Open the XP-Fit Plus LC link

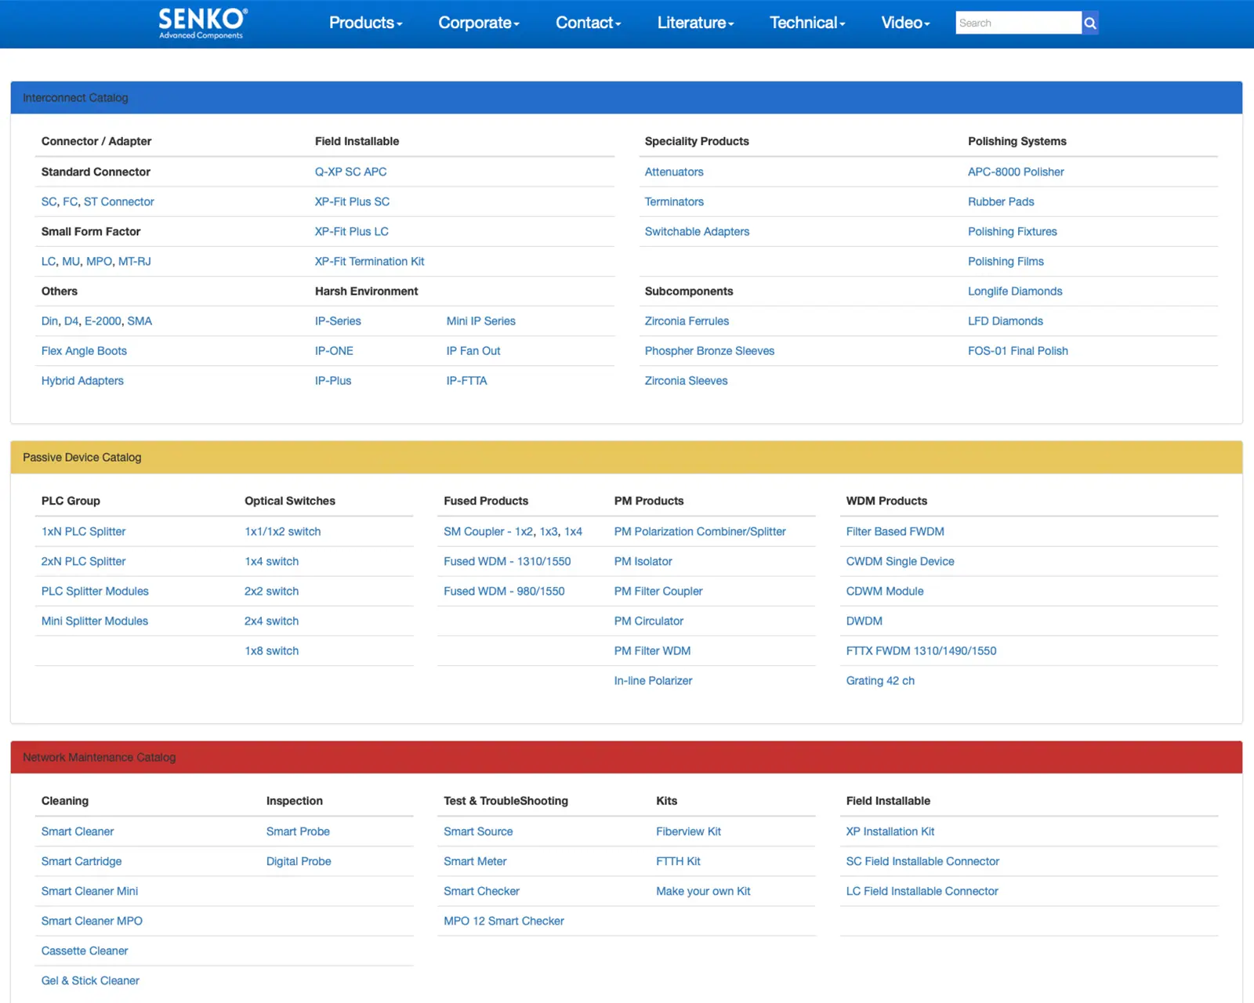[351, 231]
